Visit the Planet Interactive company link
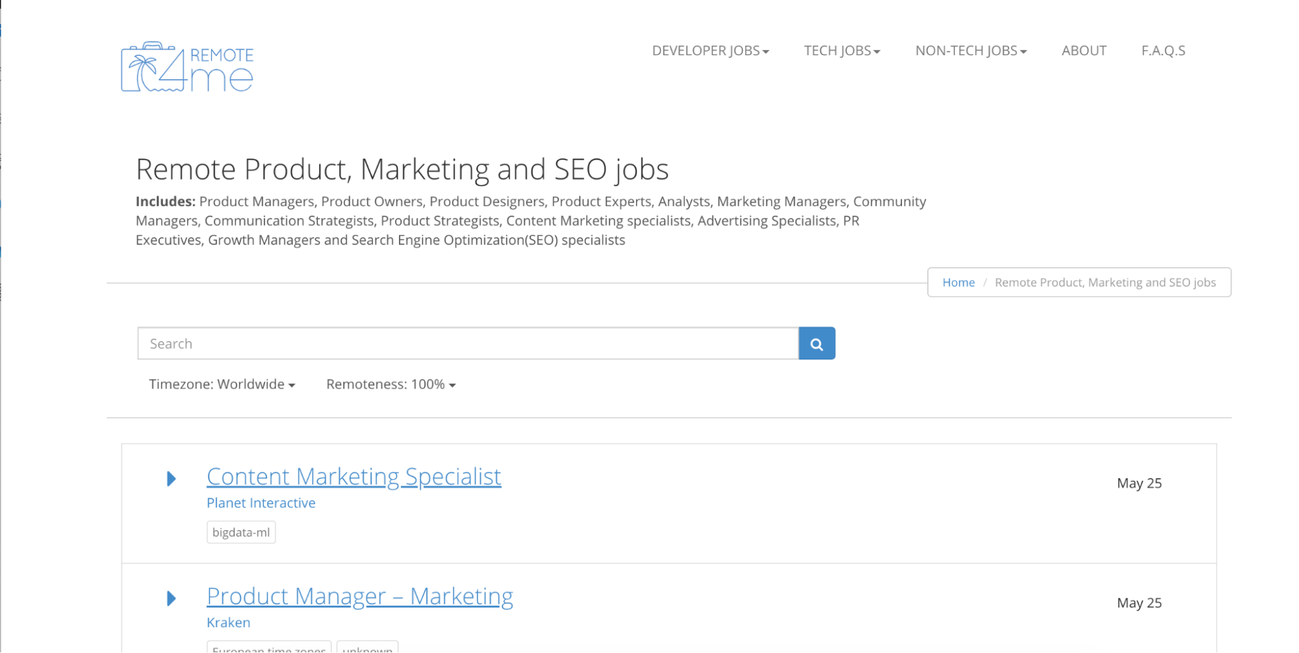1299x653 pixels. point(261,503)
